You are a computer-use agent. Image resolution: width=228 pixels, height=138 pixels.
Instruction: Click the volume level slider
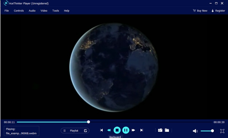(x=207, y=131)
